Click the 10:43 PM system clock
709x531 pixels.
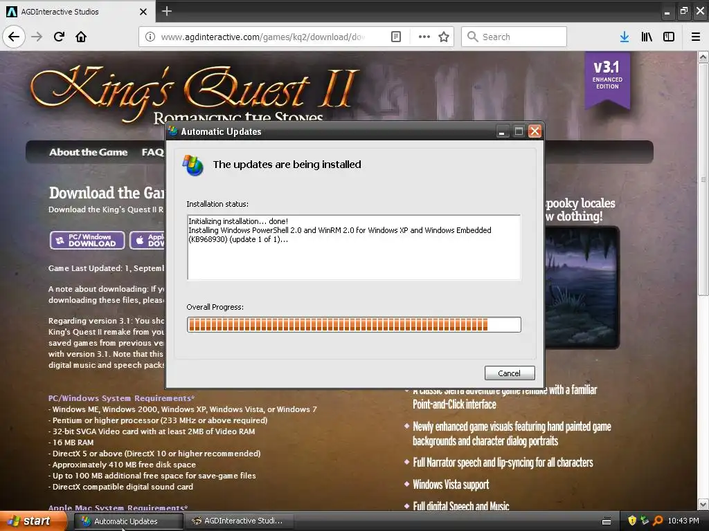point(683,521)
